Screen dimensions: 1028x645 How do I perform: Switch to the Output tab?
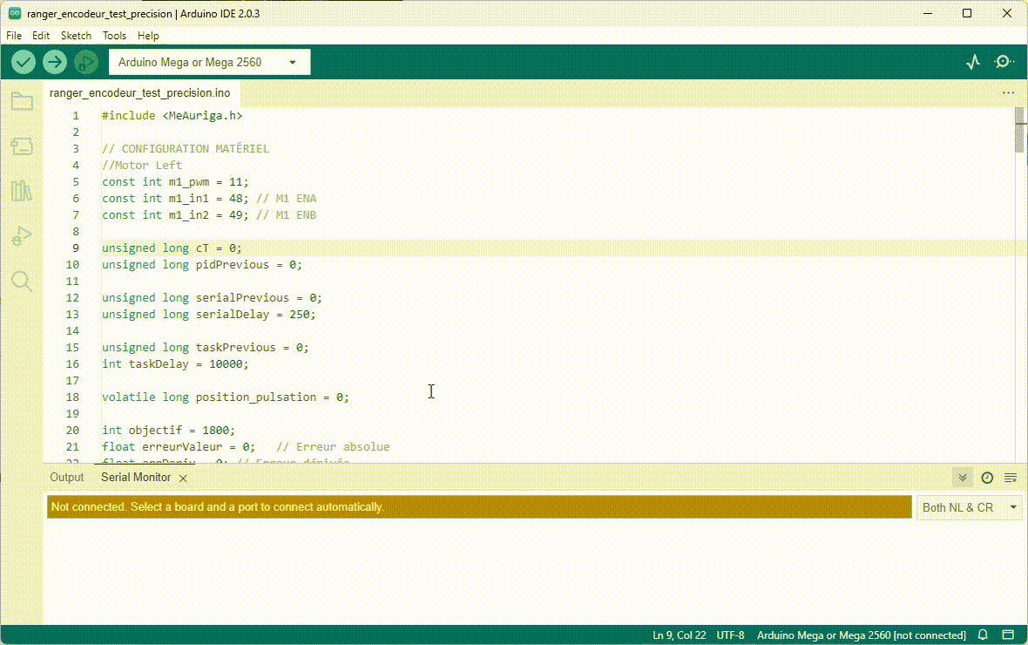pyautogui.click(x=67, y=478)
